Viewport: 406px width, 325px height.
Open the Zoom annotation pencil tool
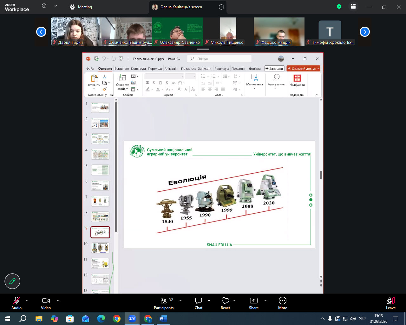tap(12, 281)
